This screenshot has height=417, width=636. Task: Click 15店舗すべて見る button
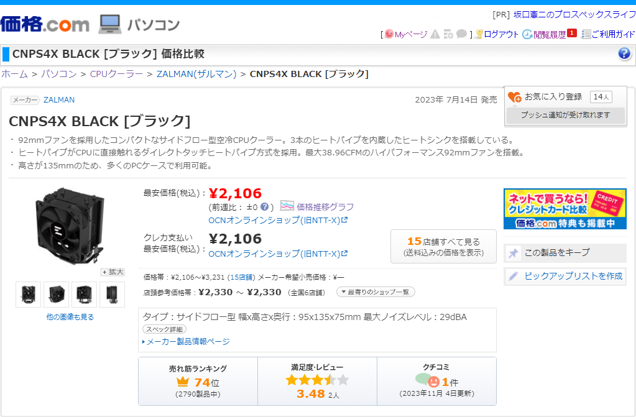coord(443,247)
